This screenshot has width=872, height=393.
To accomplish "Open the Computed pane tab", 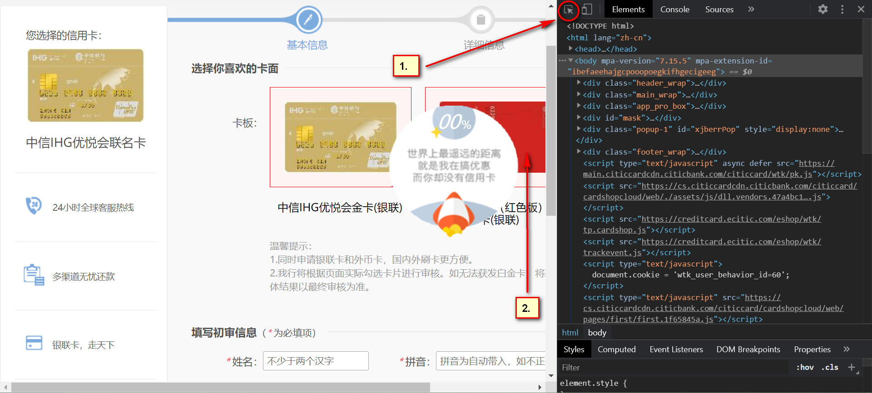I will coord(616,349).
